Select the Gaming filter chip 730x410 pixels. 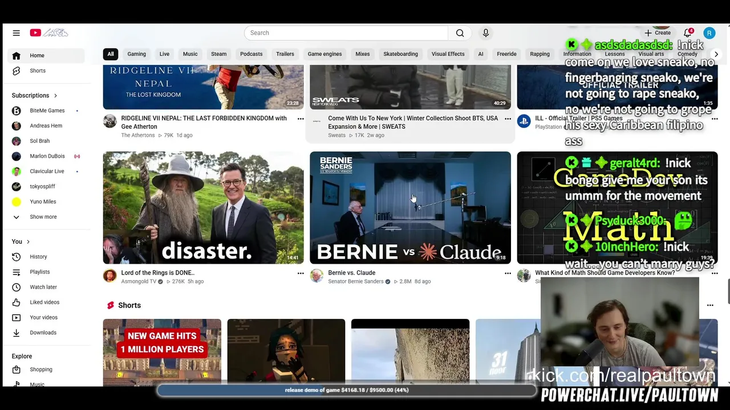tap(136, 54)
